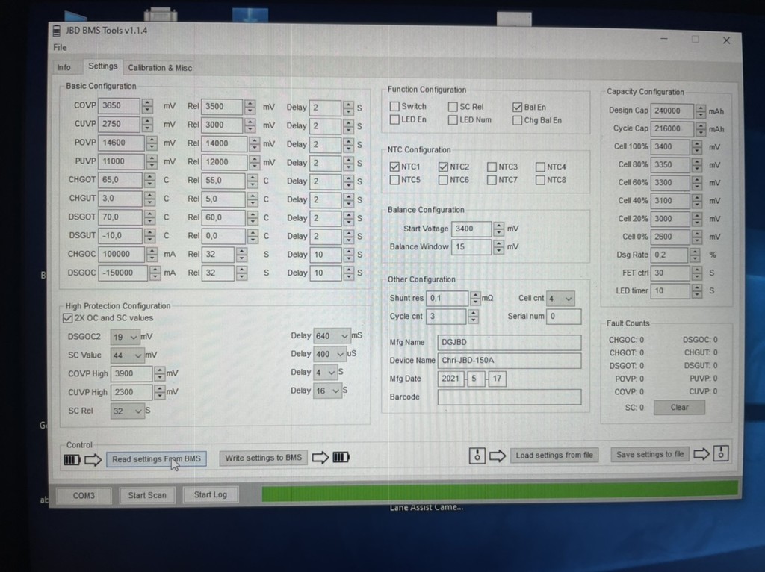Check the NTC3 checkbox
Screen dimensions: 765x572
tap(492, 167)
